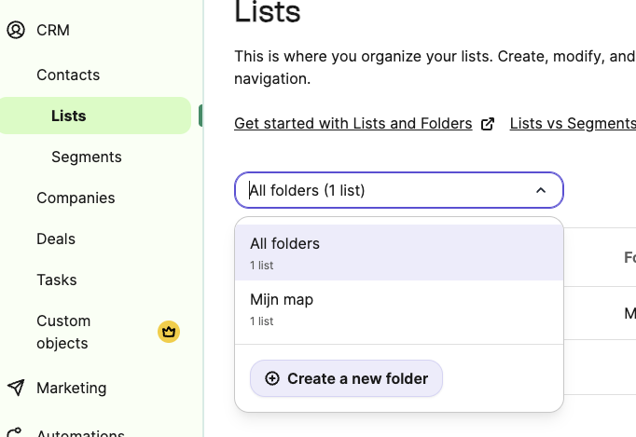Click the CRM person icon in sidebar
This screenshot has width=636, height=437.
(16, 30)
